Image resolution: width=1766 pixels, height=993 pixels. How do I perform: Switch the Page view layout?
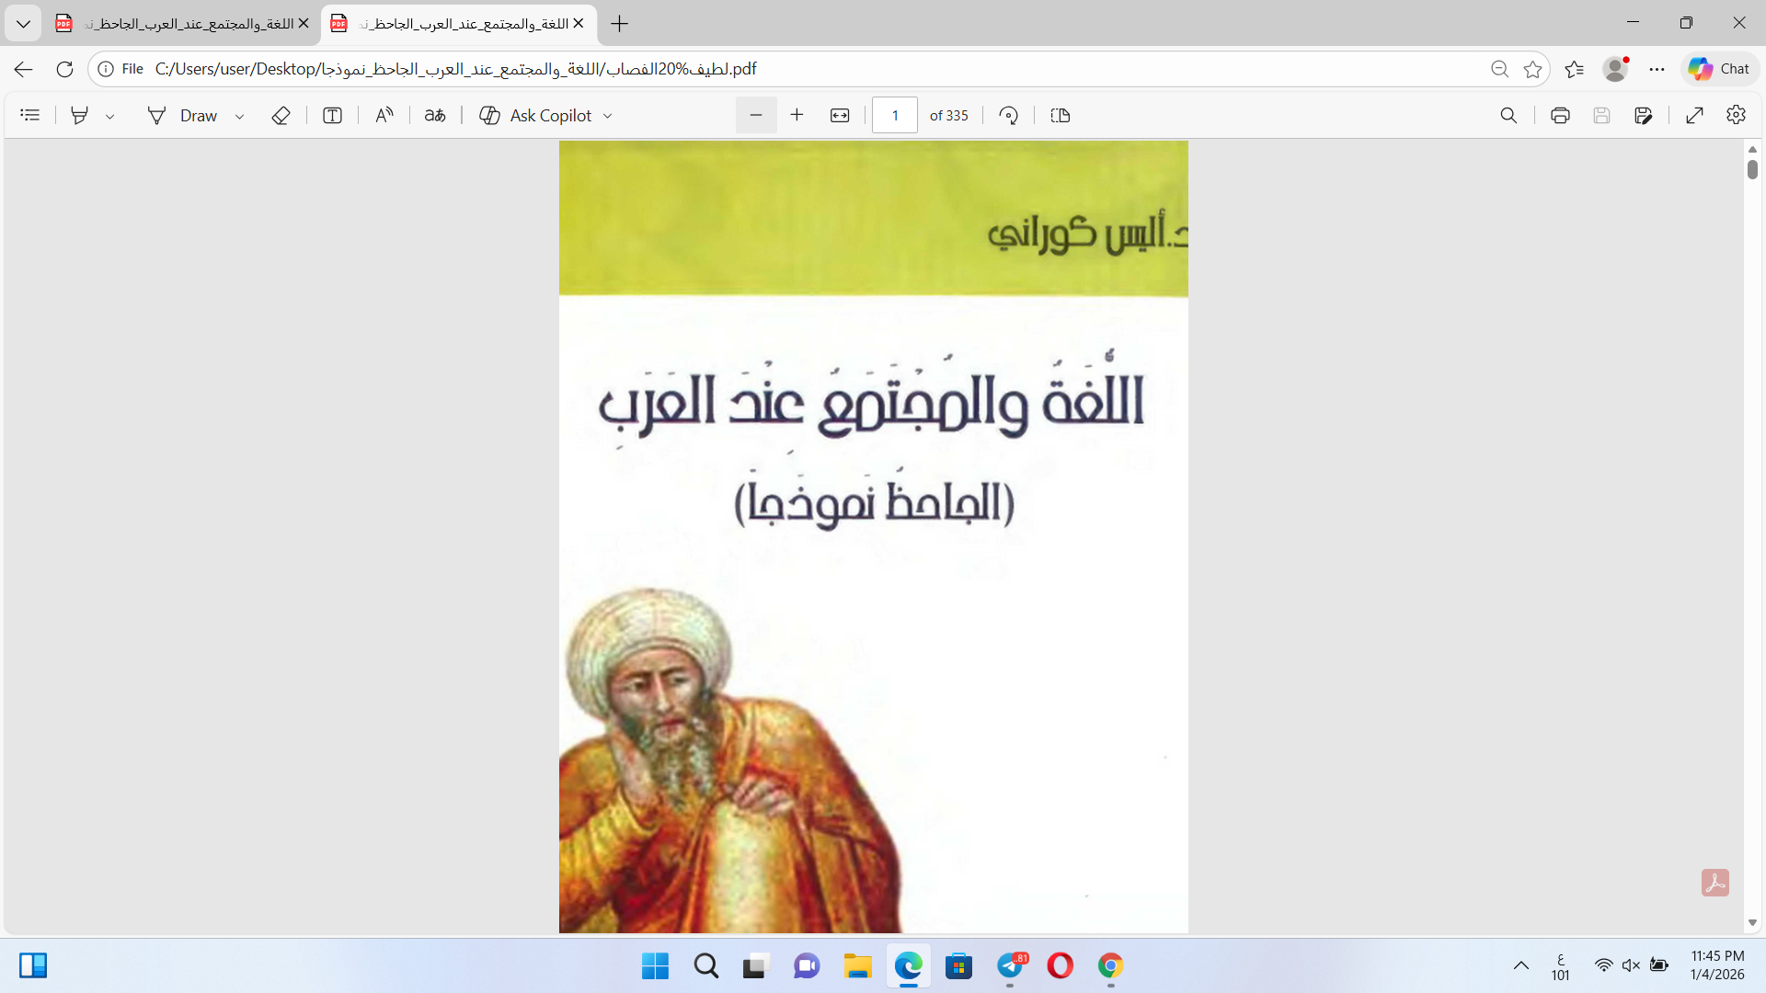coord(1061,115)
